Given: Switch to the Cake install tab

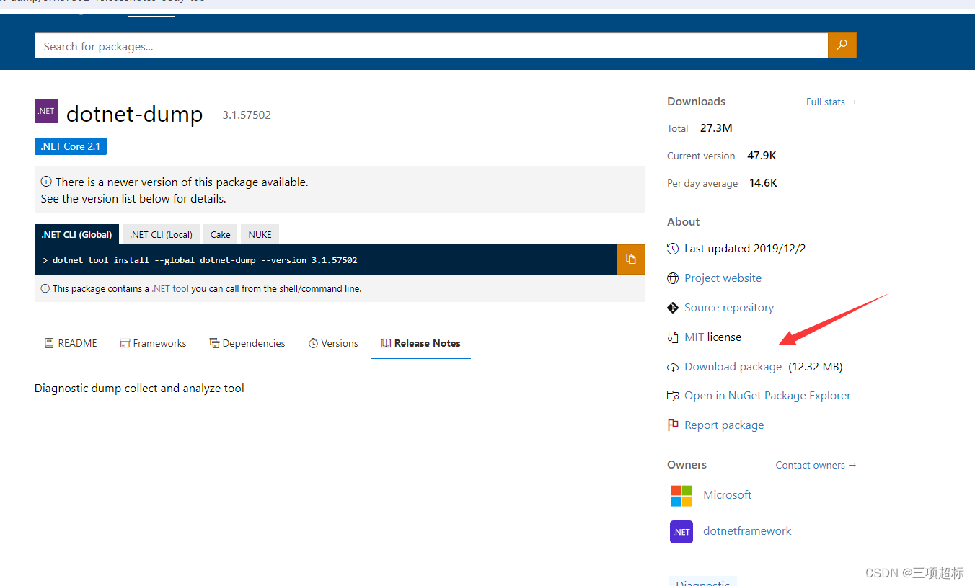Looking at the screenshot, I should click(221, 234).
